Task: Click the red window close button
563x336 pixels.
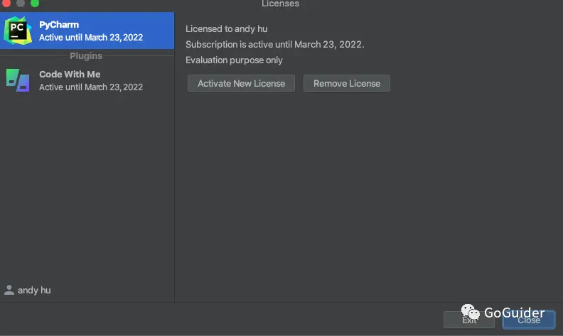Action: point(6,4)
